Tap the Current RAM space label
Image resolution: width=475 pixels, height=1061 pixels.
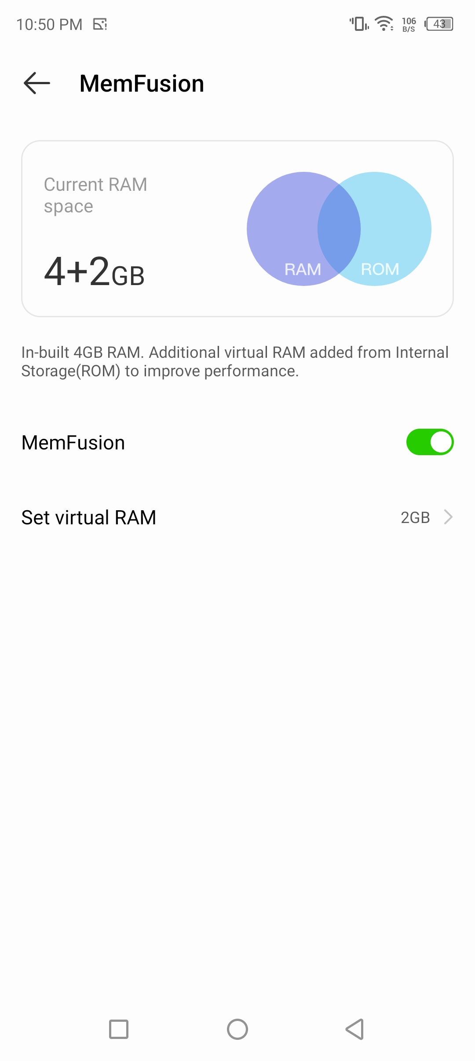95,195
